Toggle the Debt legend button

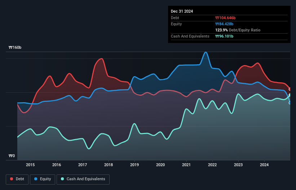17,179
